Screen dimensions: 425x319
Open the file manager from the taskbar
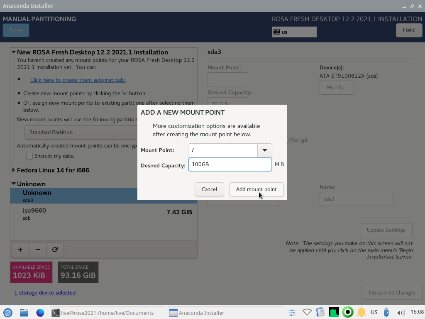click(24, 313)
